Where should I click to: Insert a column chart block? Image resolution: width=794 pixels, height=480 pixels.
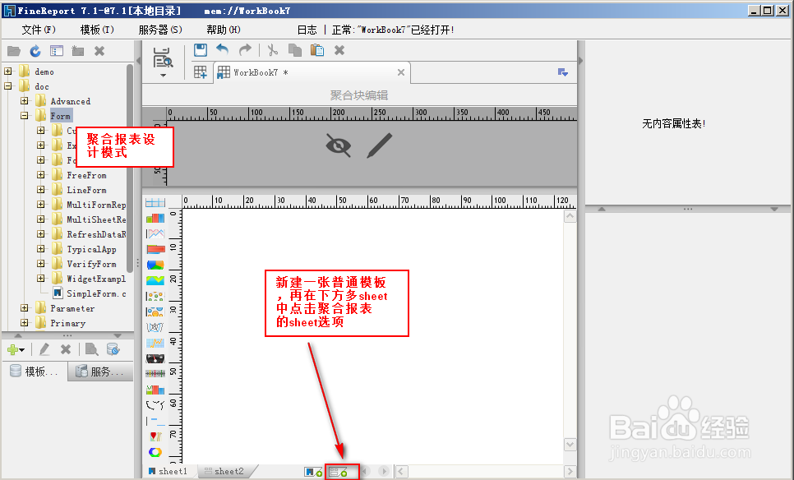click(x=155, y=219)
